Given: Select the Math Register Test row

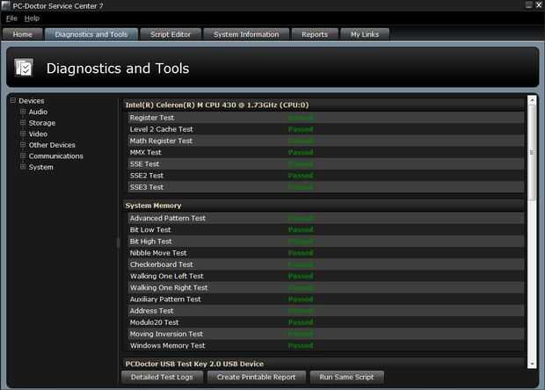Looking at the screenshot, I should point(325,141).
